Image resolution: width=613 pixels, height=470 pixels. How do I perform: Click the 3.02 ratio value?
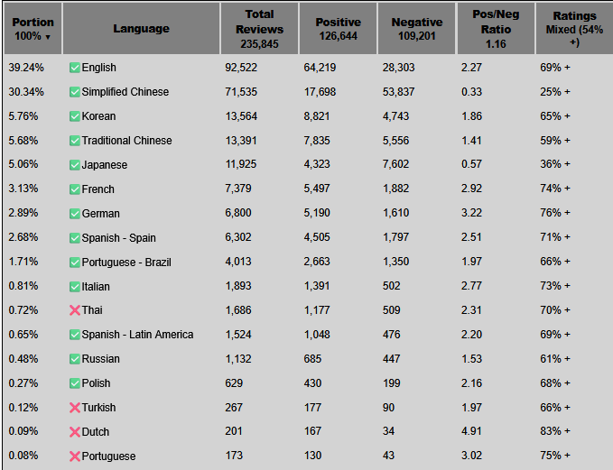coord(471,456)
